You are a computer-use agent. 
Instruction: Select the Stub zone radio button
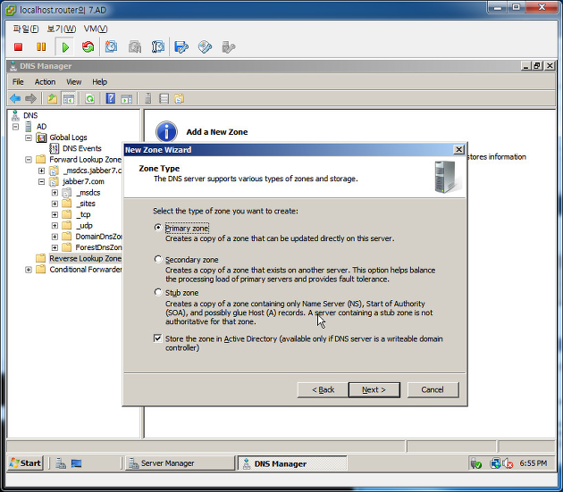[x=158, y=292]
